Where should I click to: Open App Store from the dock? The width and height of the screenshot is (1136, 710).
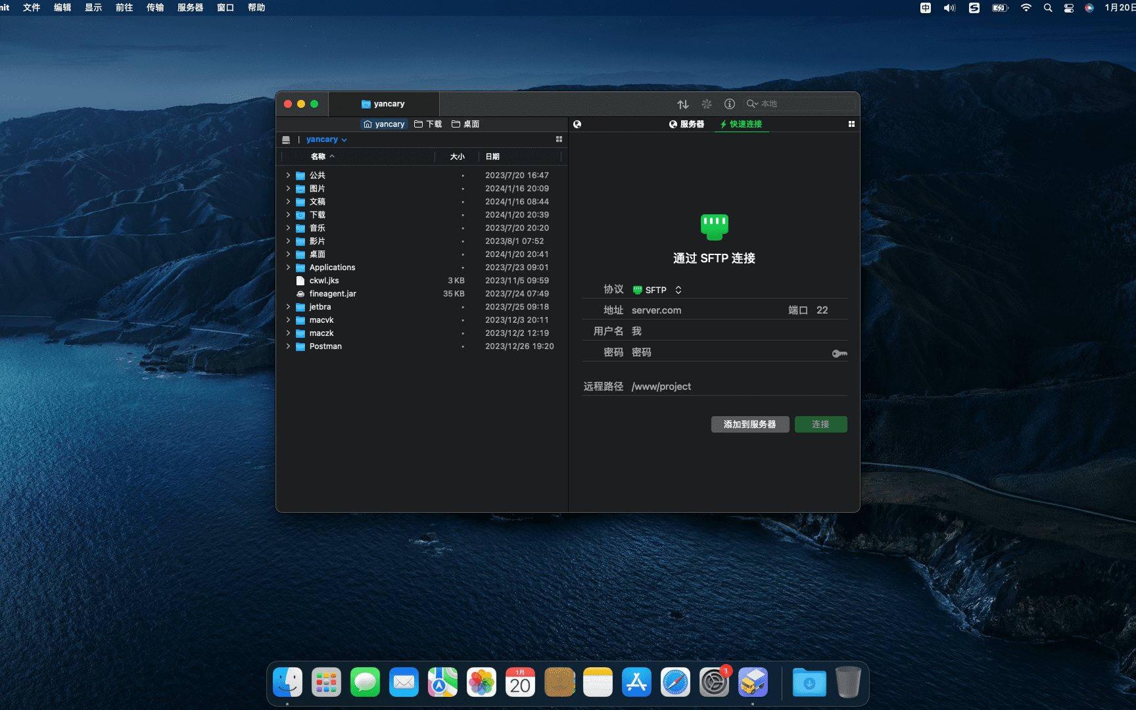click(636, 682)
